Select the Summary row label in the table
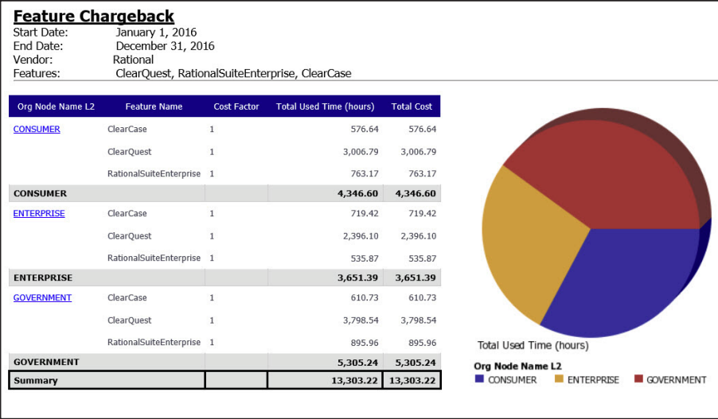718x419 pixels. [36, 380]
